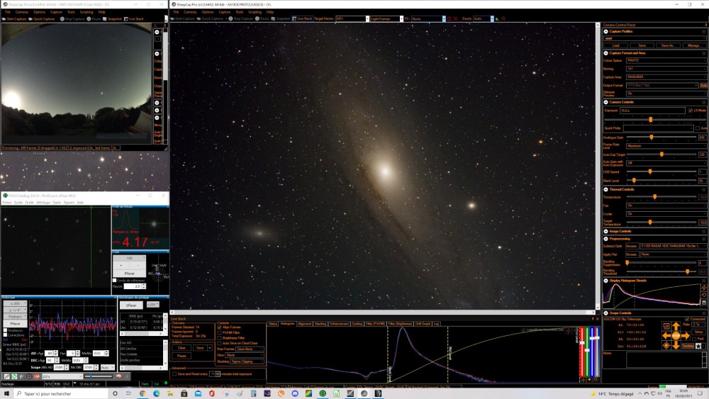Open Debayer Preview dropdown

(x=666, y=94)
